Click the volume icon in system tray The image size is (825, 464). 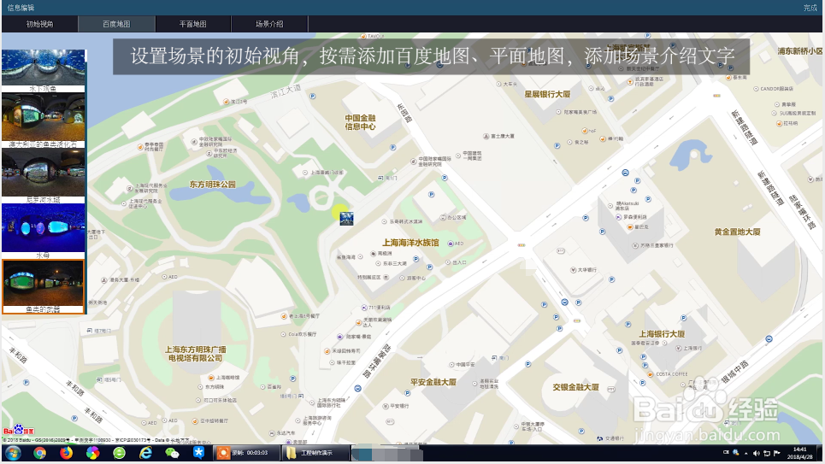pyautogui.click(x=756, y=454)
